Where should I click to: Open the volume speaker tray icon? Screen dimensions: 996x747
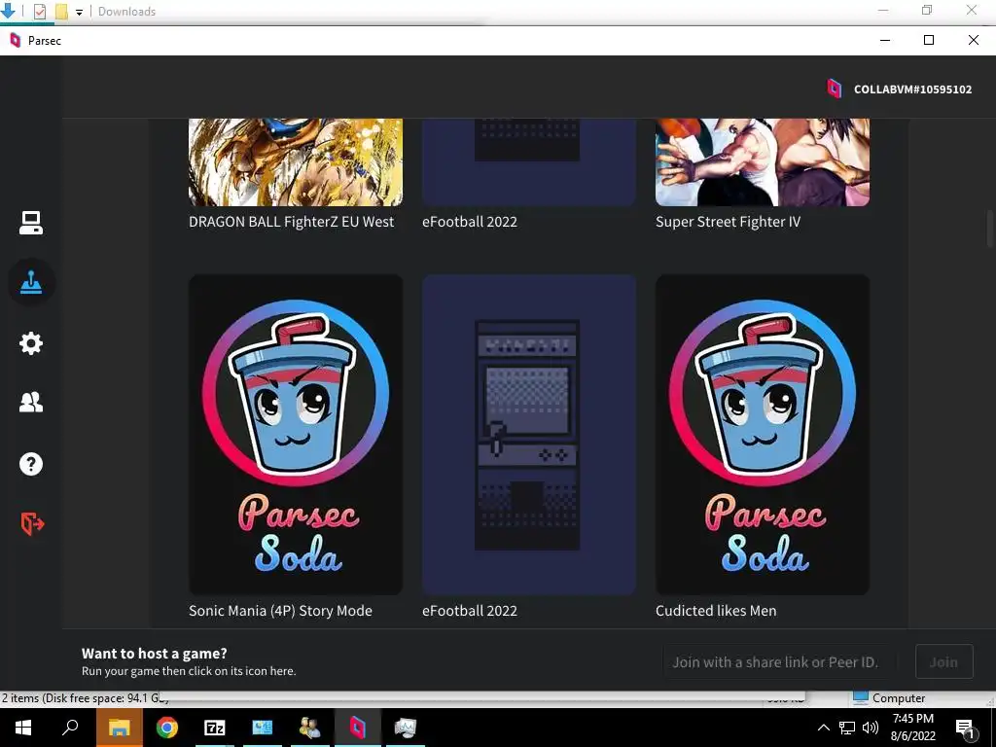click(x=871, y=728)
